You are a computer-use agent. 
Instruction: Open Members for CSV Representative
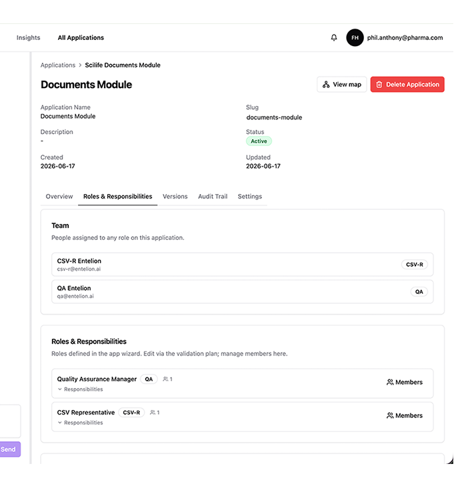[405, 415]
